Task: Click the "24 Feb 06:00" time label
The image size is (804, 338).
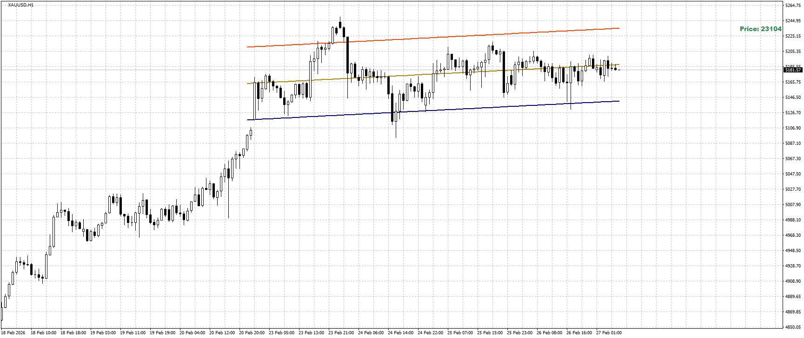Action: tap(371, 333)
